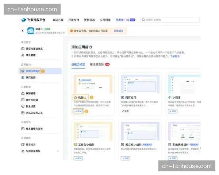The width and height of the screenshot is (219, 175).
Task: Click the 事件与回调 icon
Action: (23, 100)
